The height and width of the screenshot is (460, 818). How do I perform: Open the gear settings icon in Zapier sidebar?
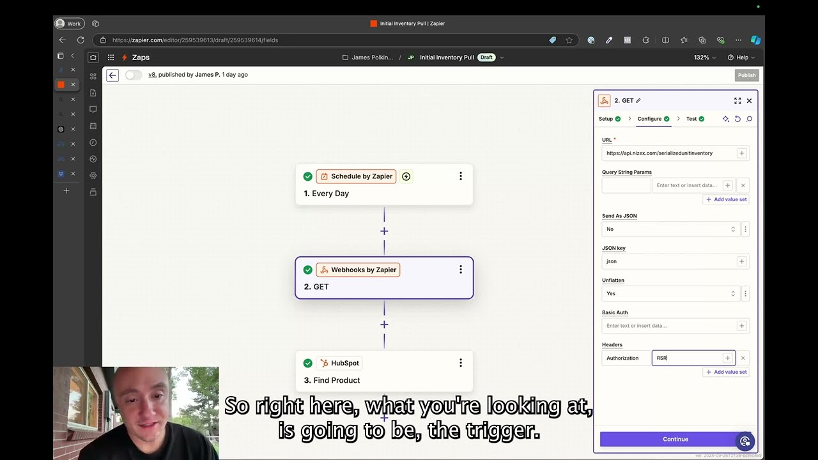pyautogui.click(x=93, y=175)
